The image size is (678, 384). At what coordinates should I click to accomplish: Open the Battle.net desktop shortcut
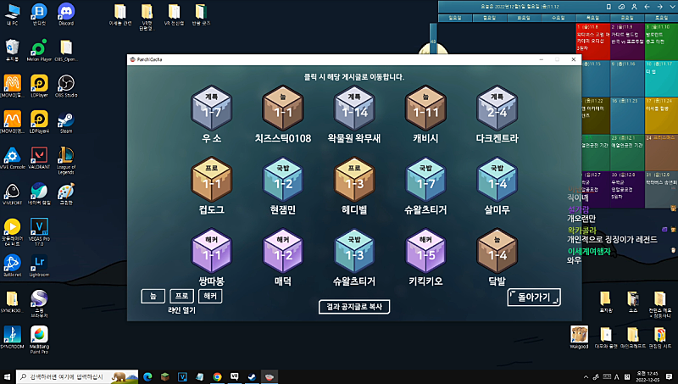[x=12, y=265]
